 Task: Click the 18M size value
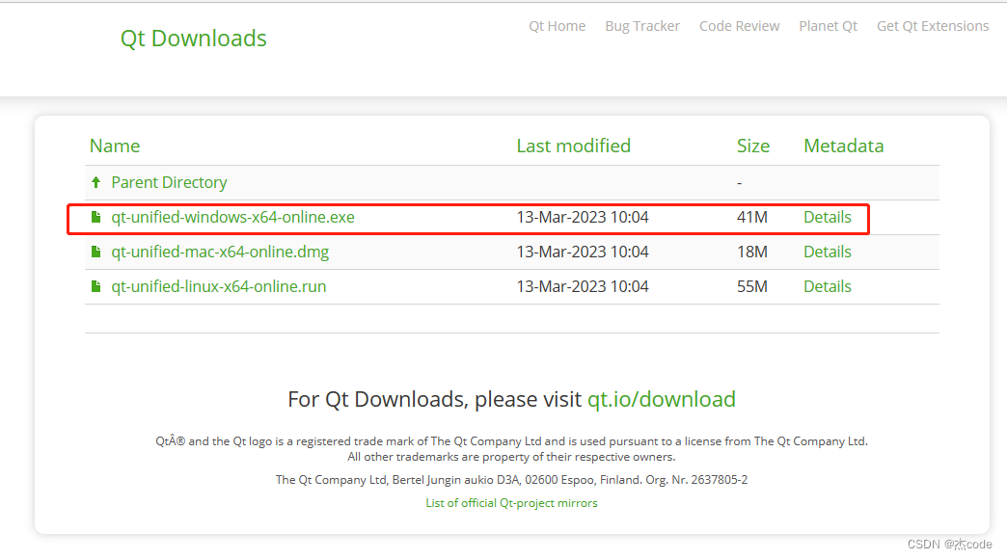[752, 252]
